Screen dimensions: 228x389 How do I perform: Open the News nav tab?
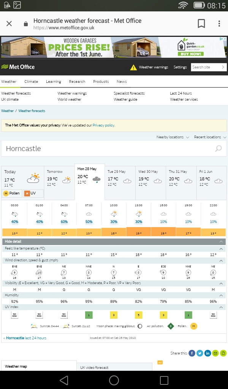(x=122, y=81)
